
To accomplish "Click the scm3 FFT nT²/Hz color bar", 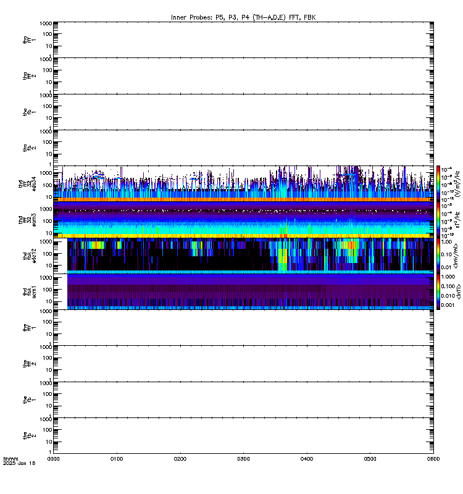I will pos(438,220).
